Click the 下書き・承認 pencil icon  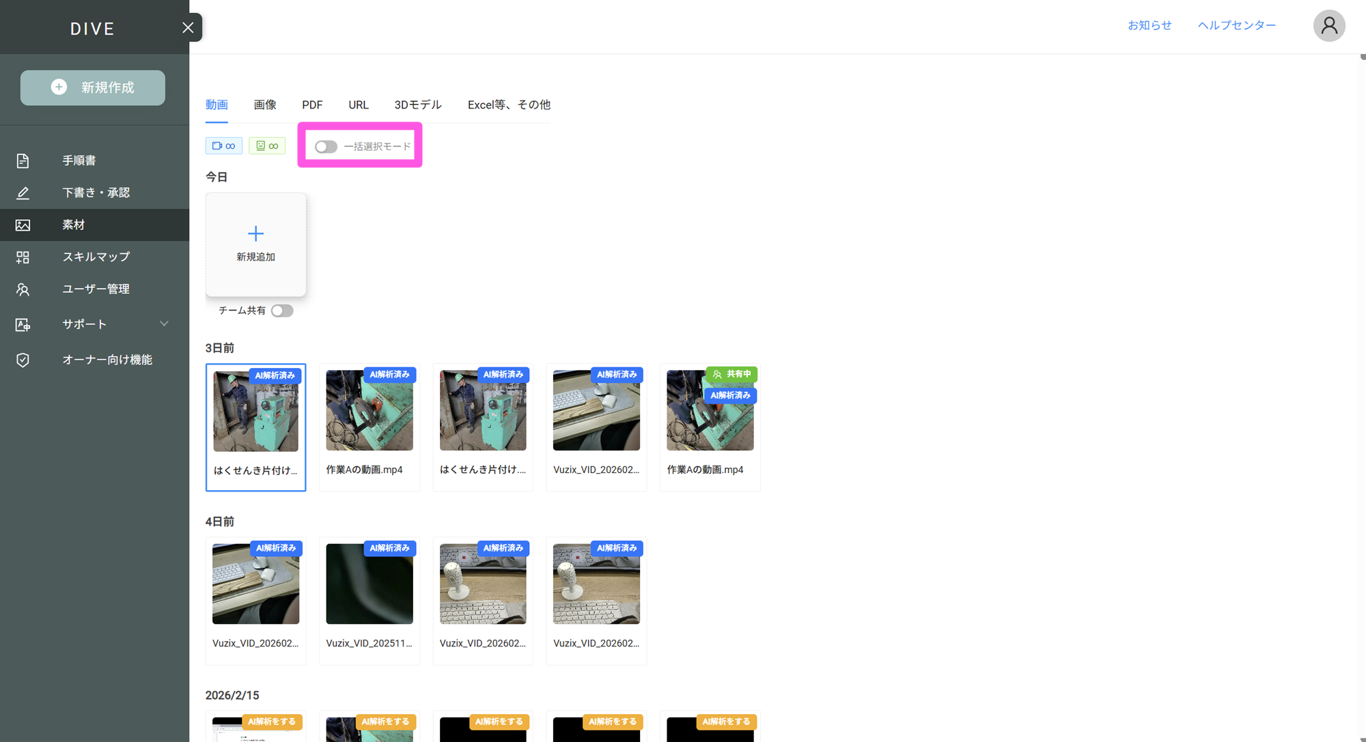pos(23,192)
